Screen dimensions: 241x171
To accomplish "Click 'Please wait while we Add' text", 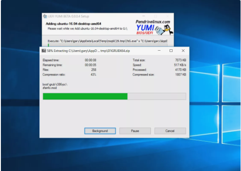I will (x=87, y=28).
